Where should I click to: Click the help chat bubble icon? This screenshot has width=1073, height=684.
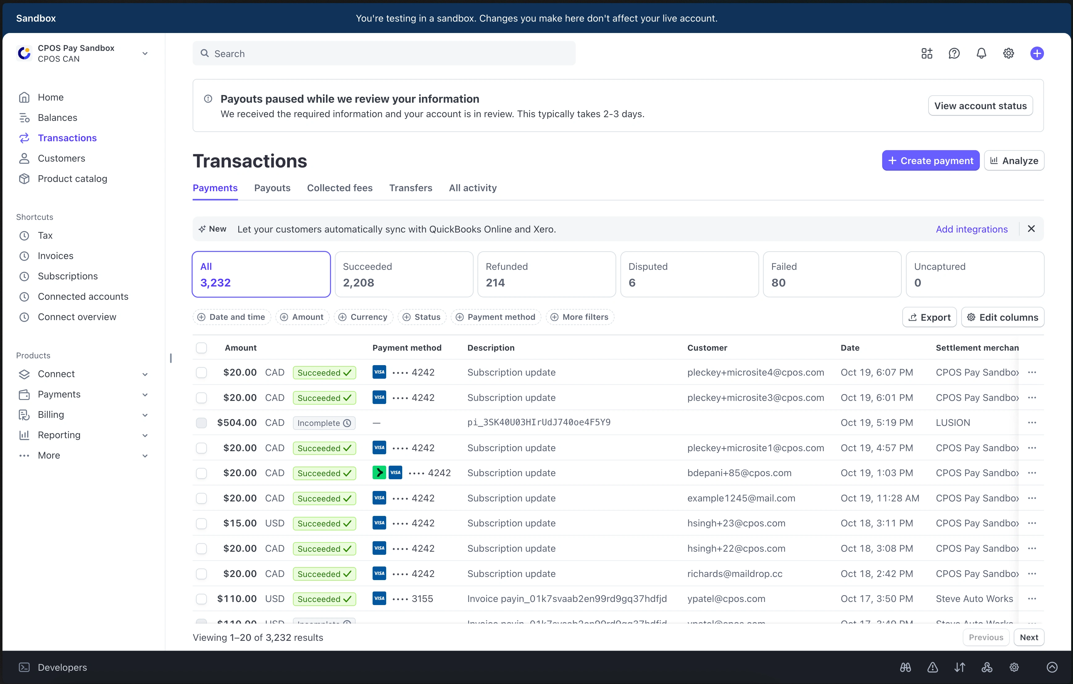point(954,53)
